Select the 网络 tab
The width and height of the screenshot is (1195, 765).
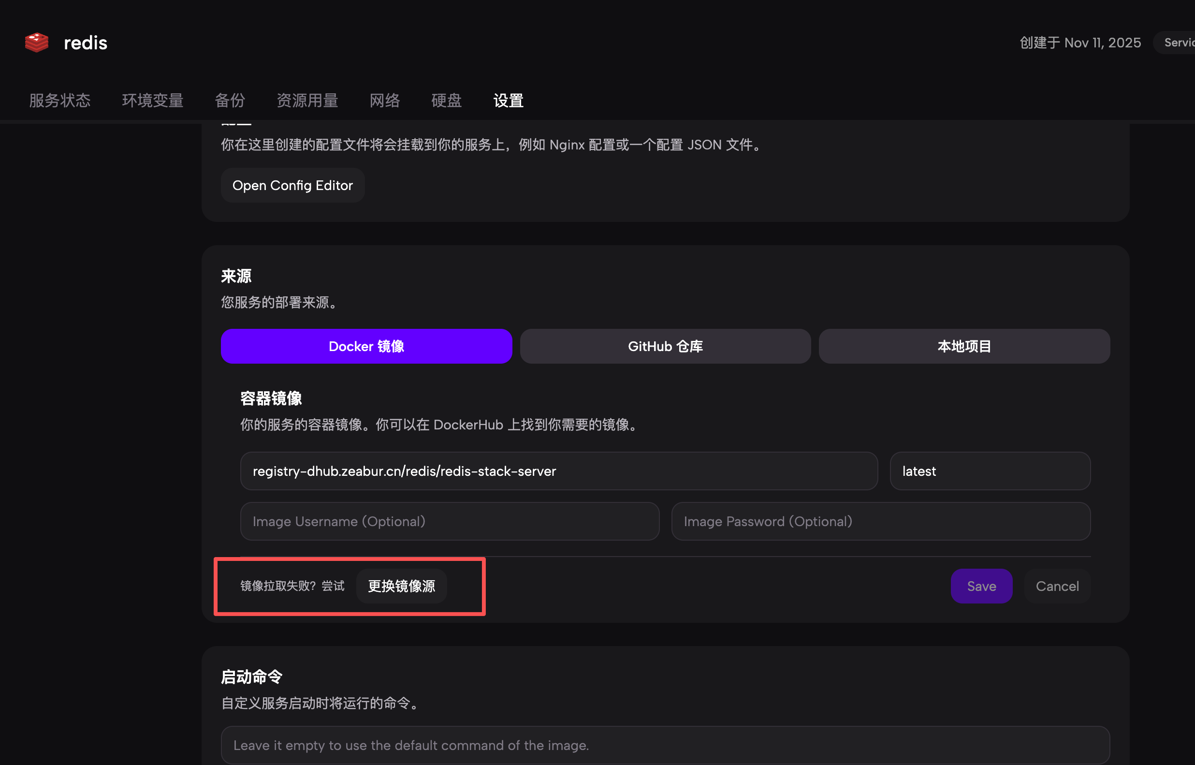click(x=384, y=101)
